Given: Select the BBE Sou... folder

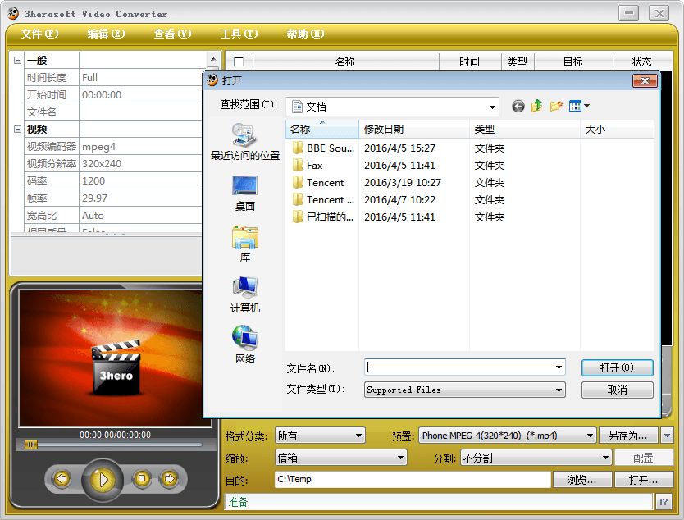Looking at the screenshot, I should click(x=323, y=148).
